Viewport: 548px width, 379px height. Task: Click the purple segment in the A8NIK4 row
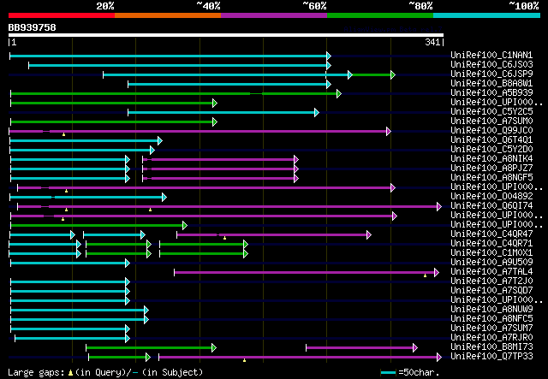coord(221,160)
